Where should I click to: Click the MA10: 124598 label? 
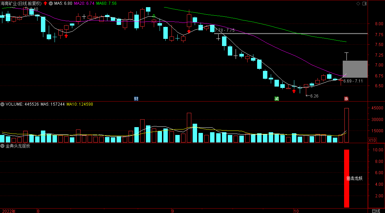tap(79, 104)
